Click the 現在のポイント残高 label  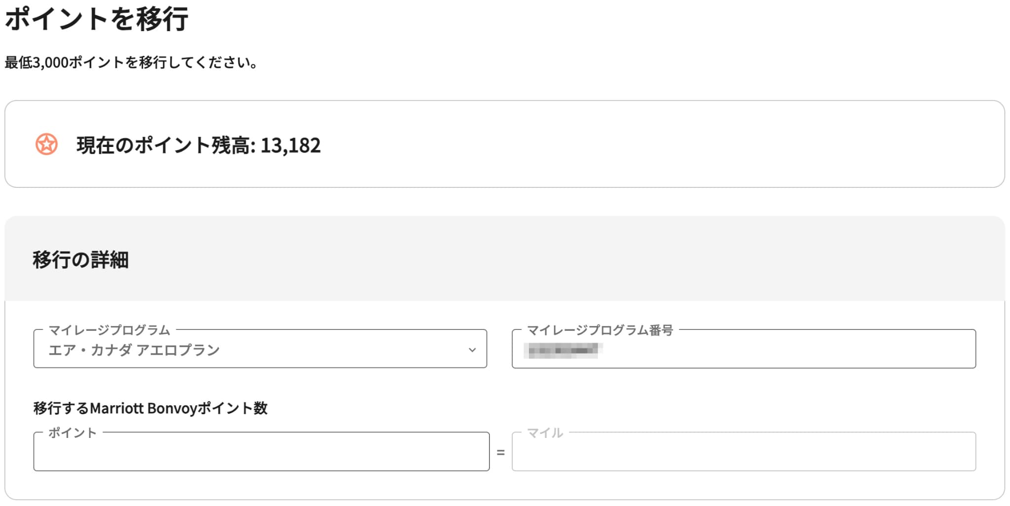click(x=166, y=145)
